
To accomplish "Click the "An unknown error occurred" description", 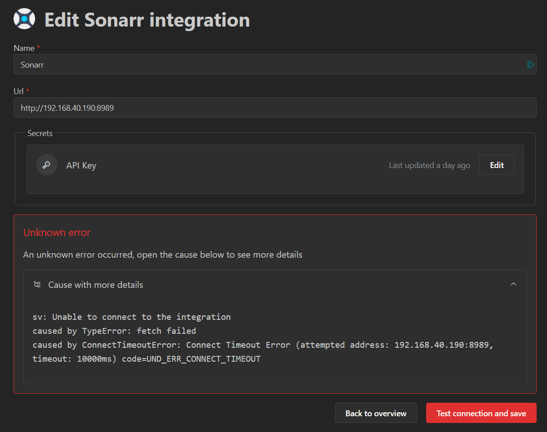I will pos(163,255).
